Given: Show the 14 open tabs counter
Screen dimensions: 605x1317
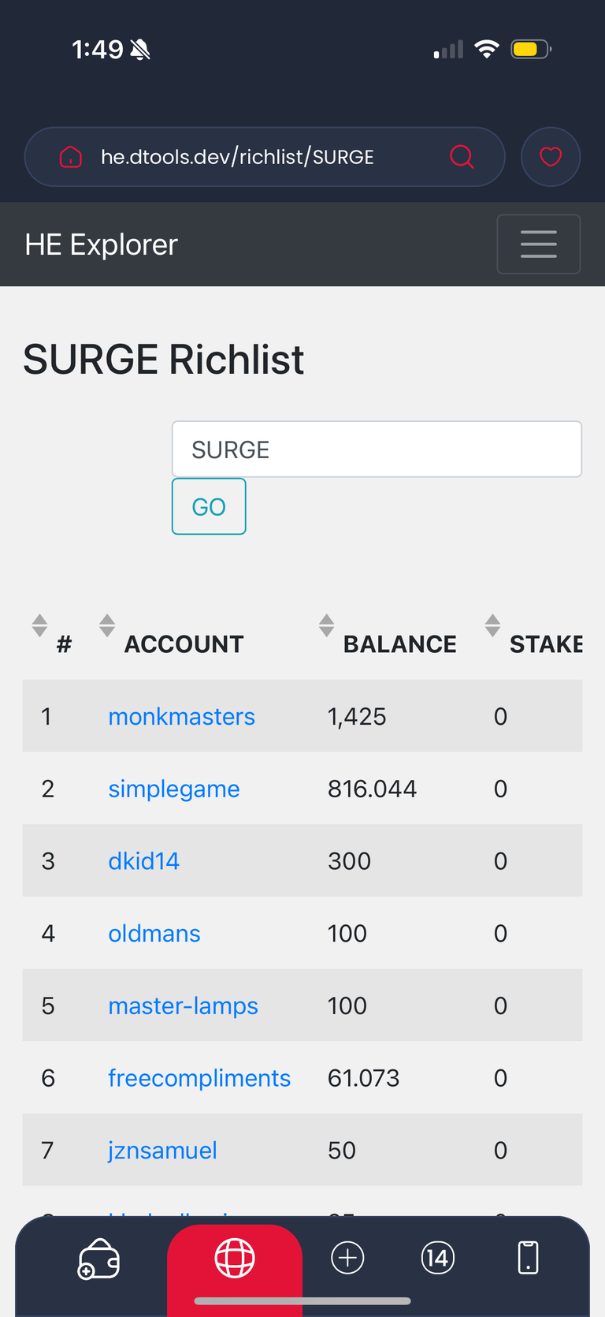Looking at the screenshot, I should (438, 1258).
